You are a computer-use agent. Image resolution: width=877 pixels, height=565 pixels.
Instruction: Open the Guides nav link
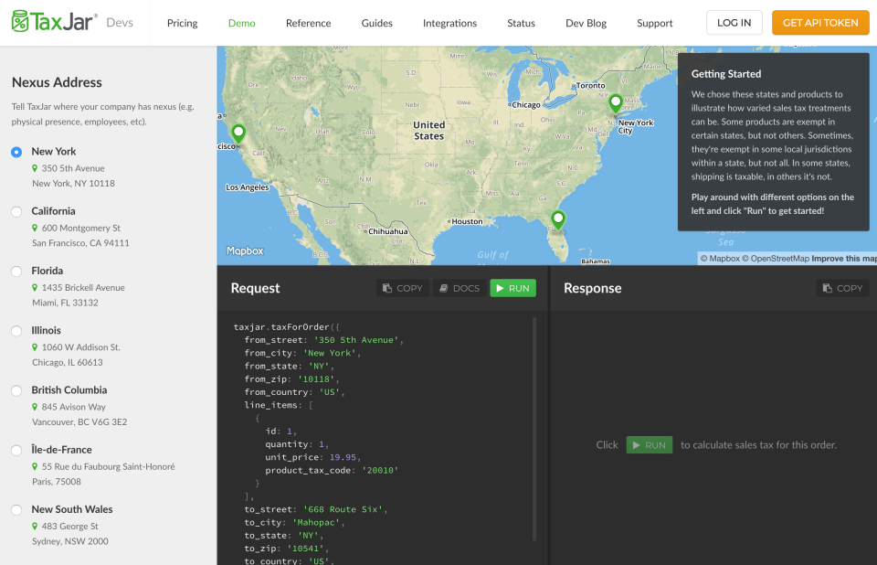coord(377,23)
